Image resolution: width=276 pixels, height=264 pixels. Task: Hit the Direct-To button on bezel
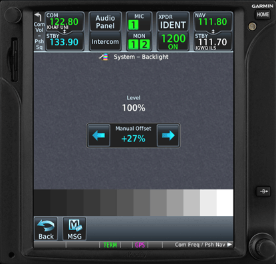coord(263,191)
